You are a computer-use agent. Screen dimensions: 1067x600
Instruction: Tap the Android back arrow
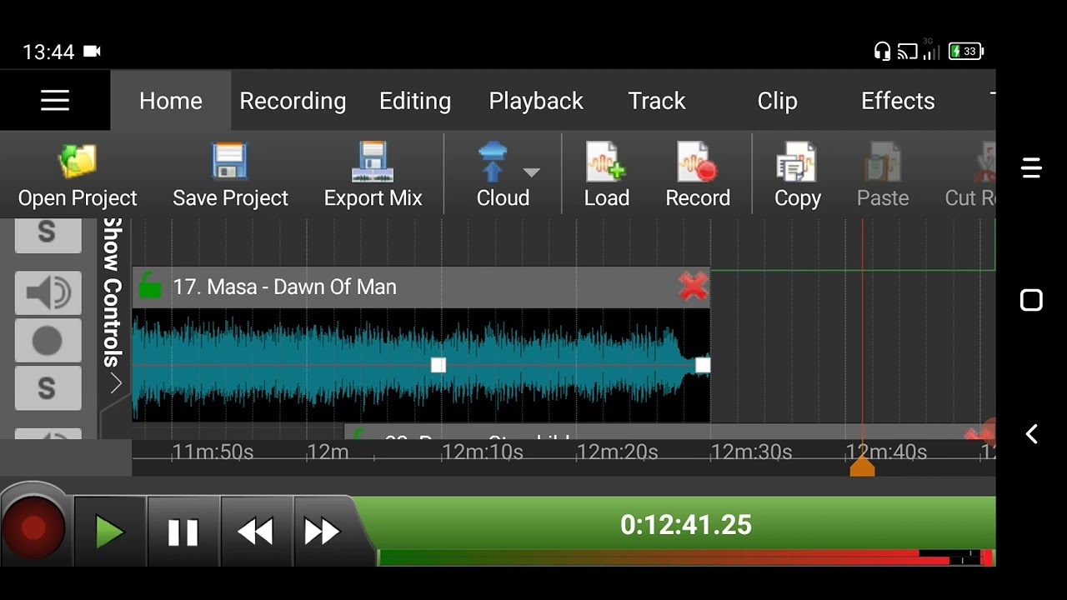tap(1031, 433)
